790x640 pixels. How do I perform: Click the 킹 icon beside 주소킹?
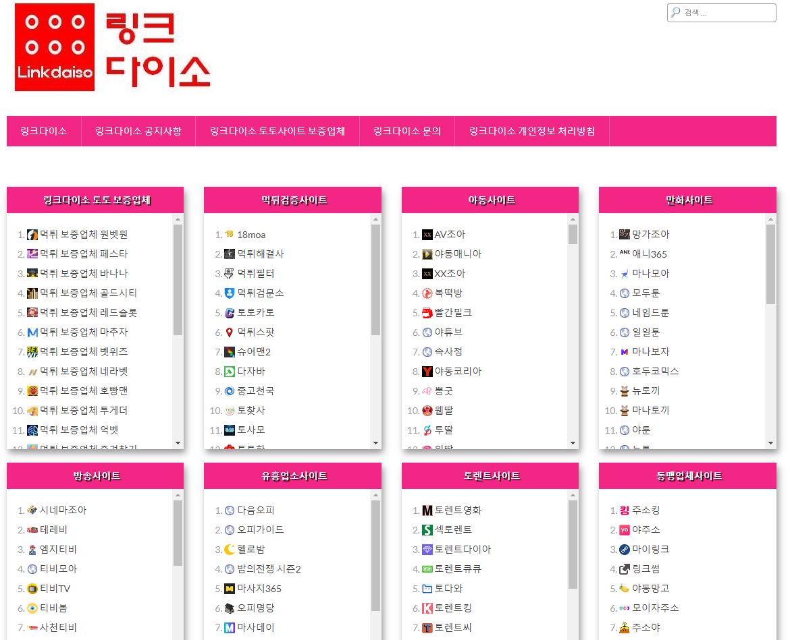point(625,511)
